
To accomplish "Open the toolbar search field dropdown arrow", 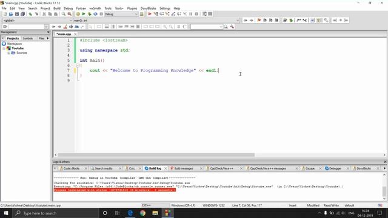I will click(x=221, y=27).
